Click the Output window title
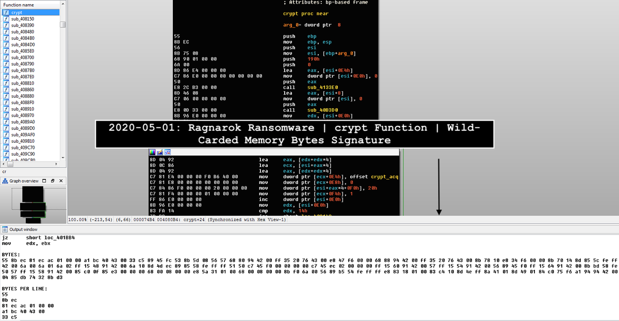This screenshot has width=619, height=321. [24, 229]
